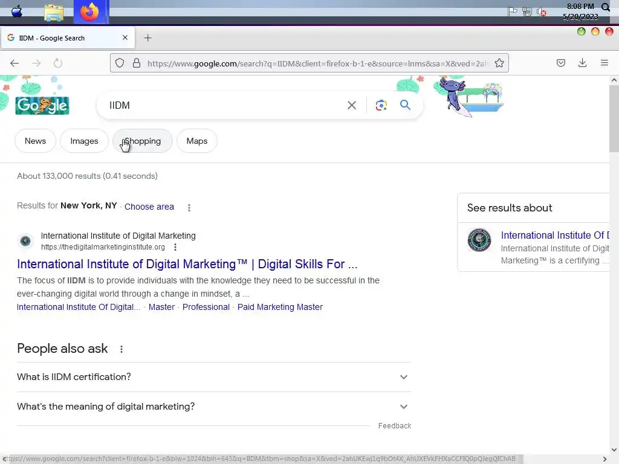This screenshot has width=619, height=464.
Task: Reload the current page
Action: click(58, 63)
